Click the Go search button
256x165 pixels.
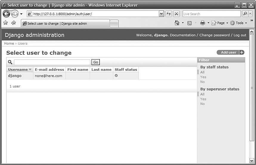point(95,62)
